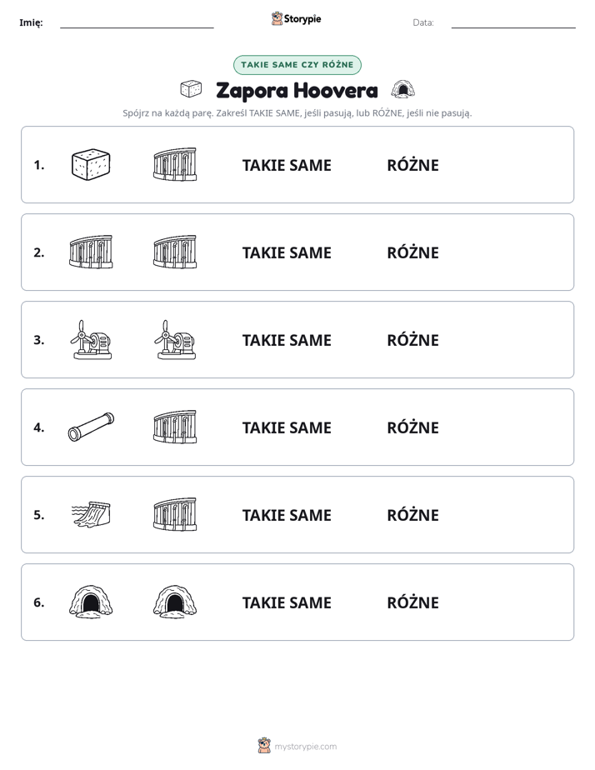Choose TAKIE SAME for pair 6
The image size is (595, 770).
point(287,602)
